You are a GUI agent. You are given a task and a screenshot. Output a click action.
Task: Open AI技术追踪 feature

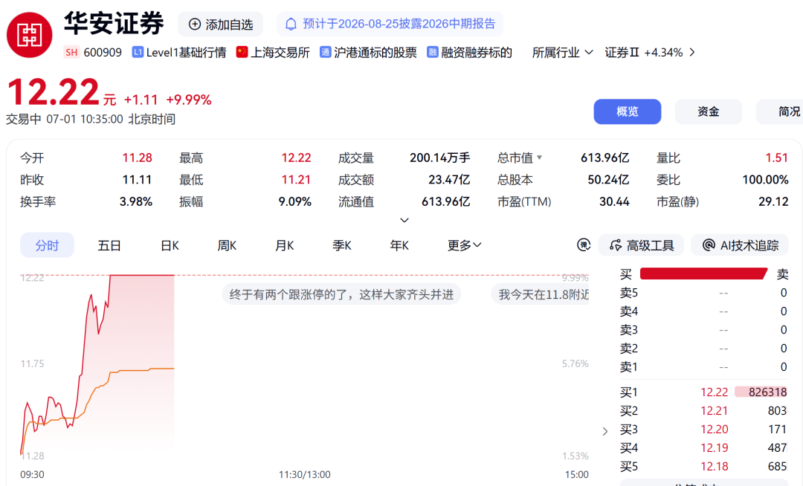tap(740, 245)
